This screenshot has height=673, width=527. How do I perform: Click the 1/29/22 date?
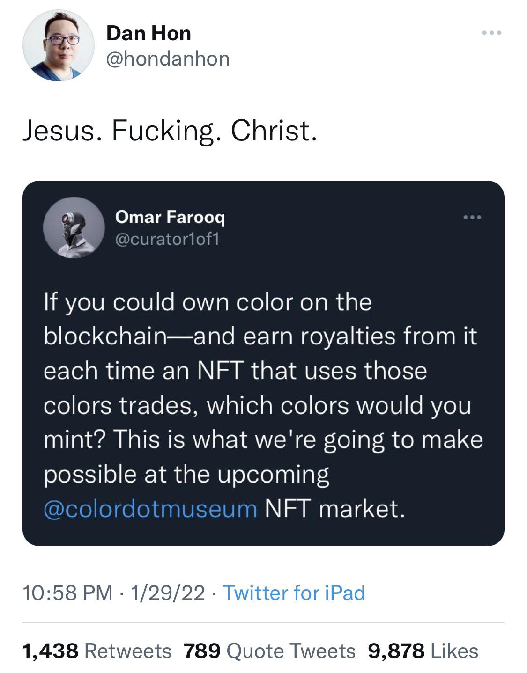click(168, 593)
